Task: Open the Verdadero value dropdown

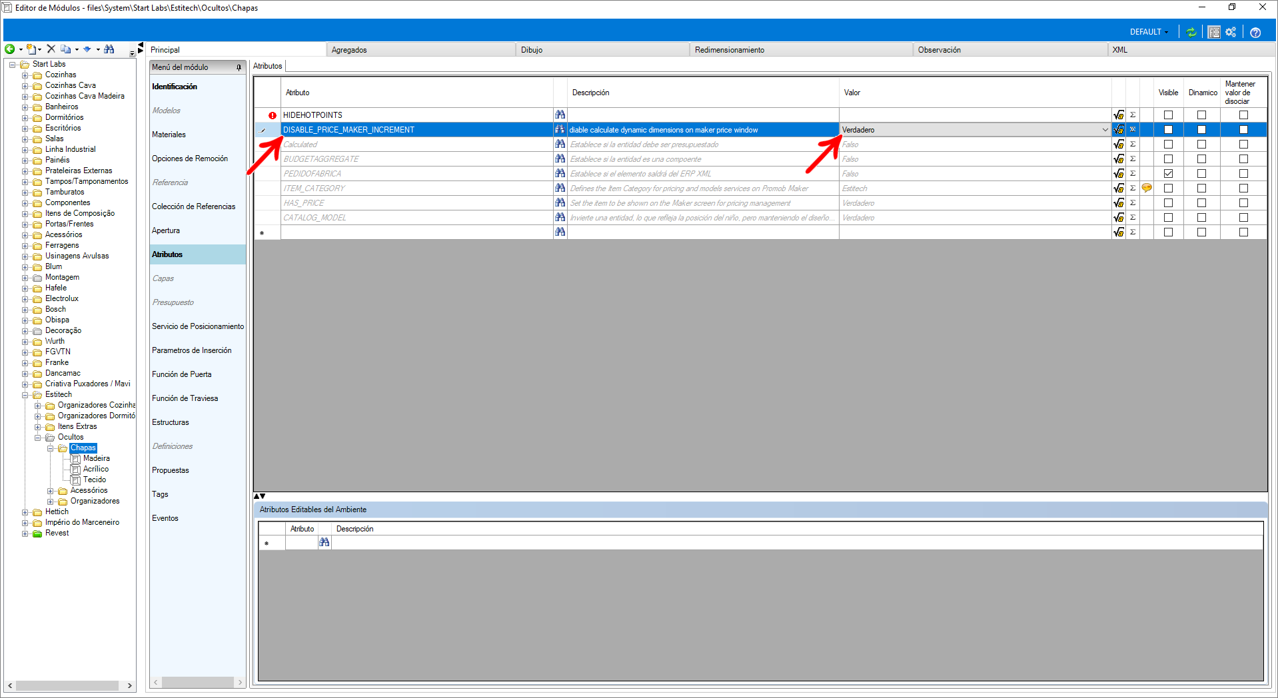Action: (1105, 130)
